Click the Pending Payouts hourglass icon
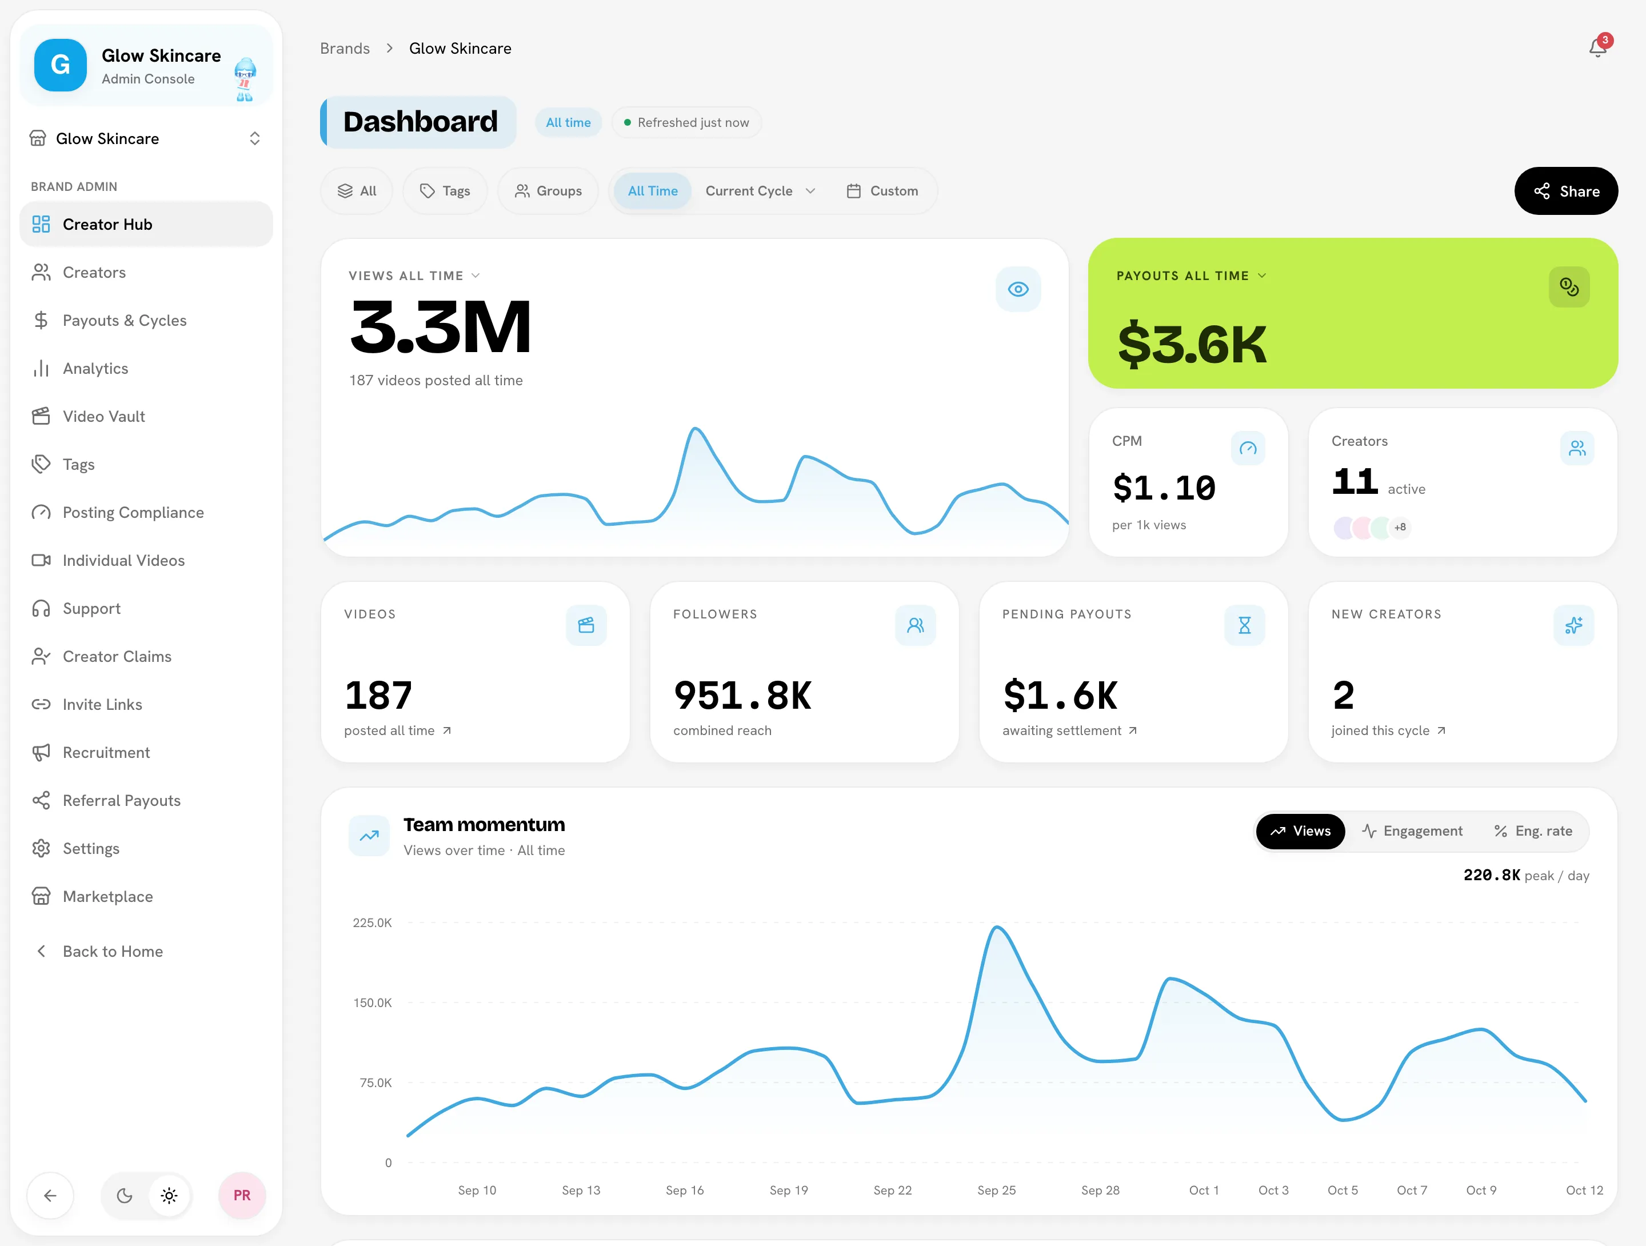 [x=1244, y=625]
